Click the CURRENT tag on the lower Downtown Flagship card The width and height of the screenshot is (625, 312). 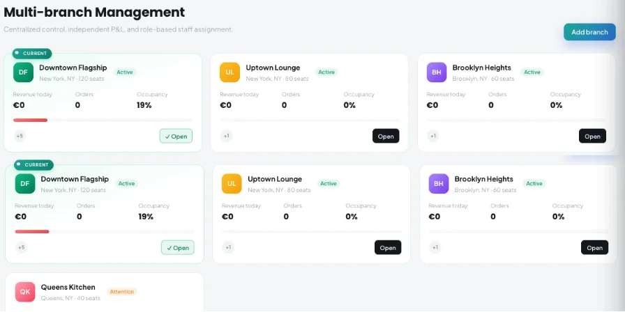click(x=33, y=165)
